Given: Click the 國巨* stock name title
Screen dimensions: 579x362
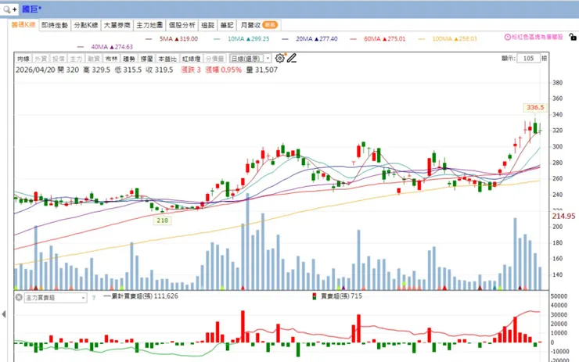Looking at the screenshot, I should point(32,9).
